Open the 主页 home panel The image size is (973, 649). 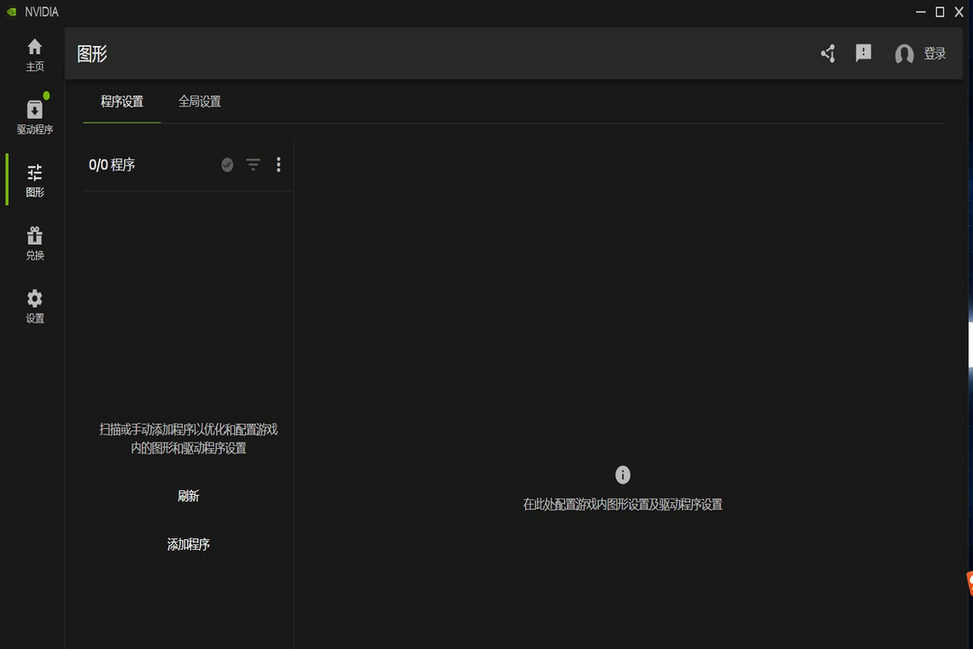point(34,56)
